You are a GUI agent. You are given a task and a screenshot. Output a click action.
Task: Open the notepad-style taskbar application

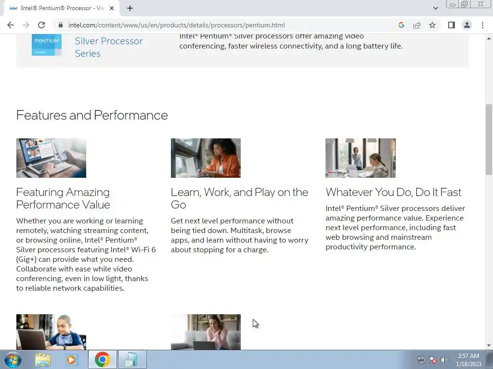(132, 359)
